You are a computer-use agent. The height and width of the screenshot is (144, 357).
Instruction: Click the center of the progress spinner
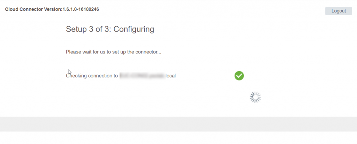(255, 97)
